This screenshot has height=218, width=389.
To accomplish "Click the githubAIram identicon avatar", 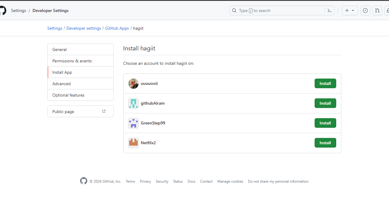I will point(133,103).
